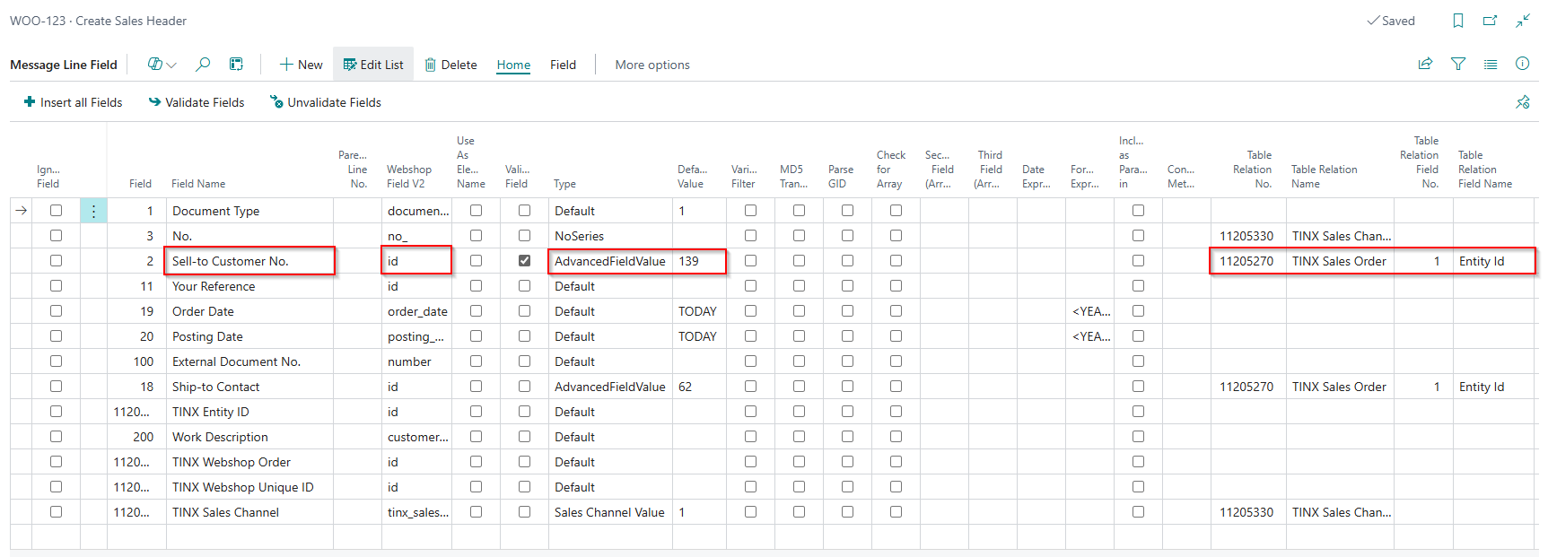
Task: Click the personalize pin icon
Action: pos(1523,102)
